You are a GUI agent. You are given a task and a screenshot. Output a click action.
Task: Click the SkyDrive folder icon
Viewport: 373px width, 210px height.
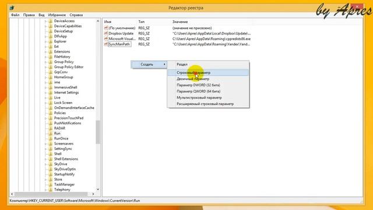(x=51, y=164)
